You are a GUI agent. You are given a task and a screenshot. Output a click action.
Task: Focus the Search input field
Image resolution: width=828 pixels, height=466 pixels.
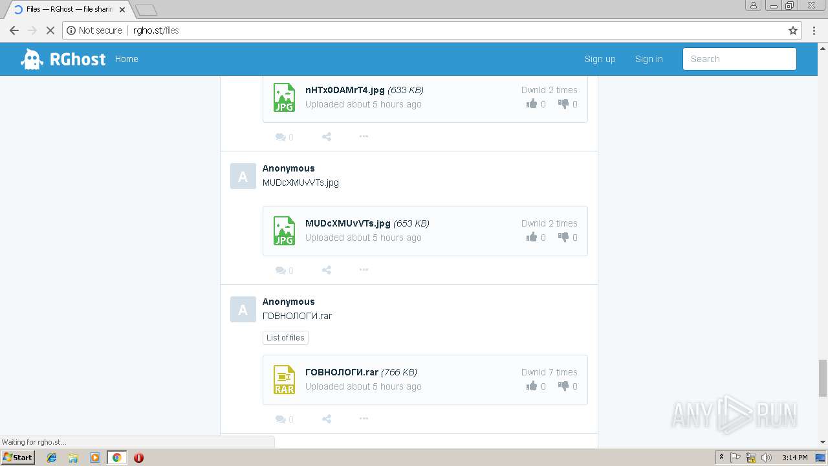pyautogui.click(x=739, y=59)
